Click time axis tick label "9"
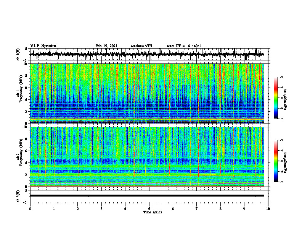This screenshot has height=234, width=302. (244, 209)
